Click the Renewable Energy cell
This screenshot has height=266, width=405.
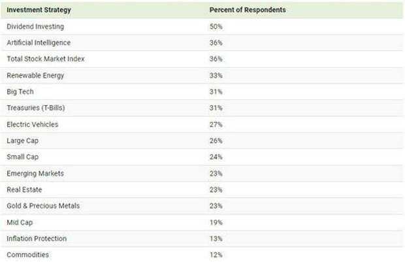click(35, 75)
